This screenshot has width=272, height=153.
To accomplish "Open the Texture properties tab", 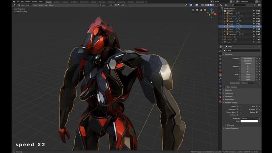I will 221,102.
